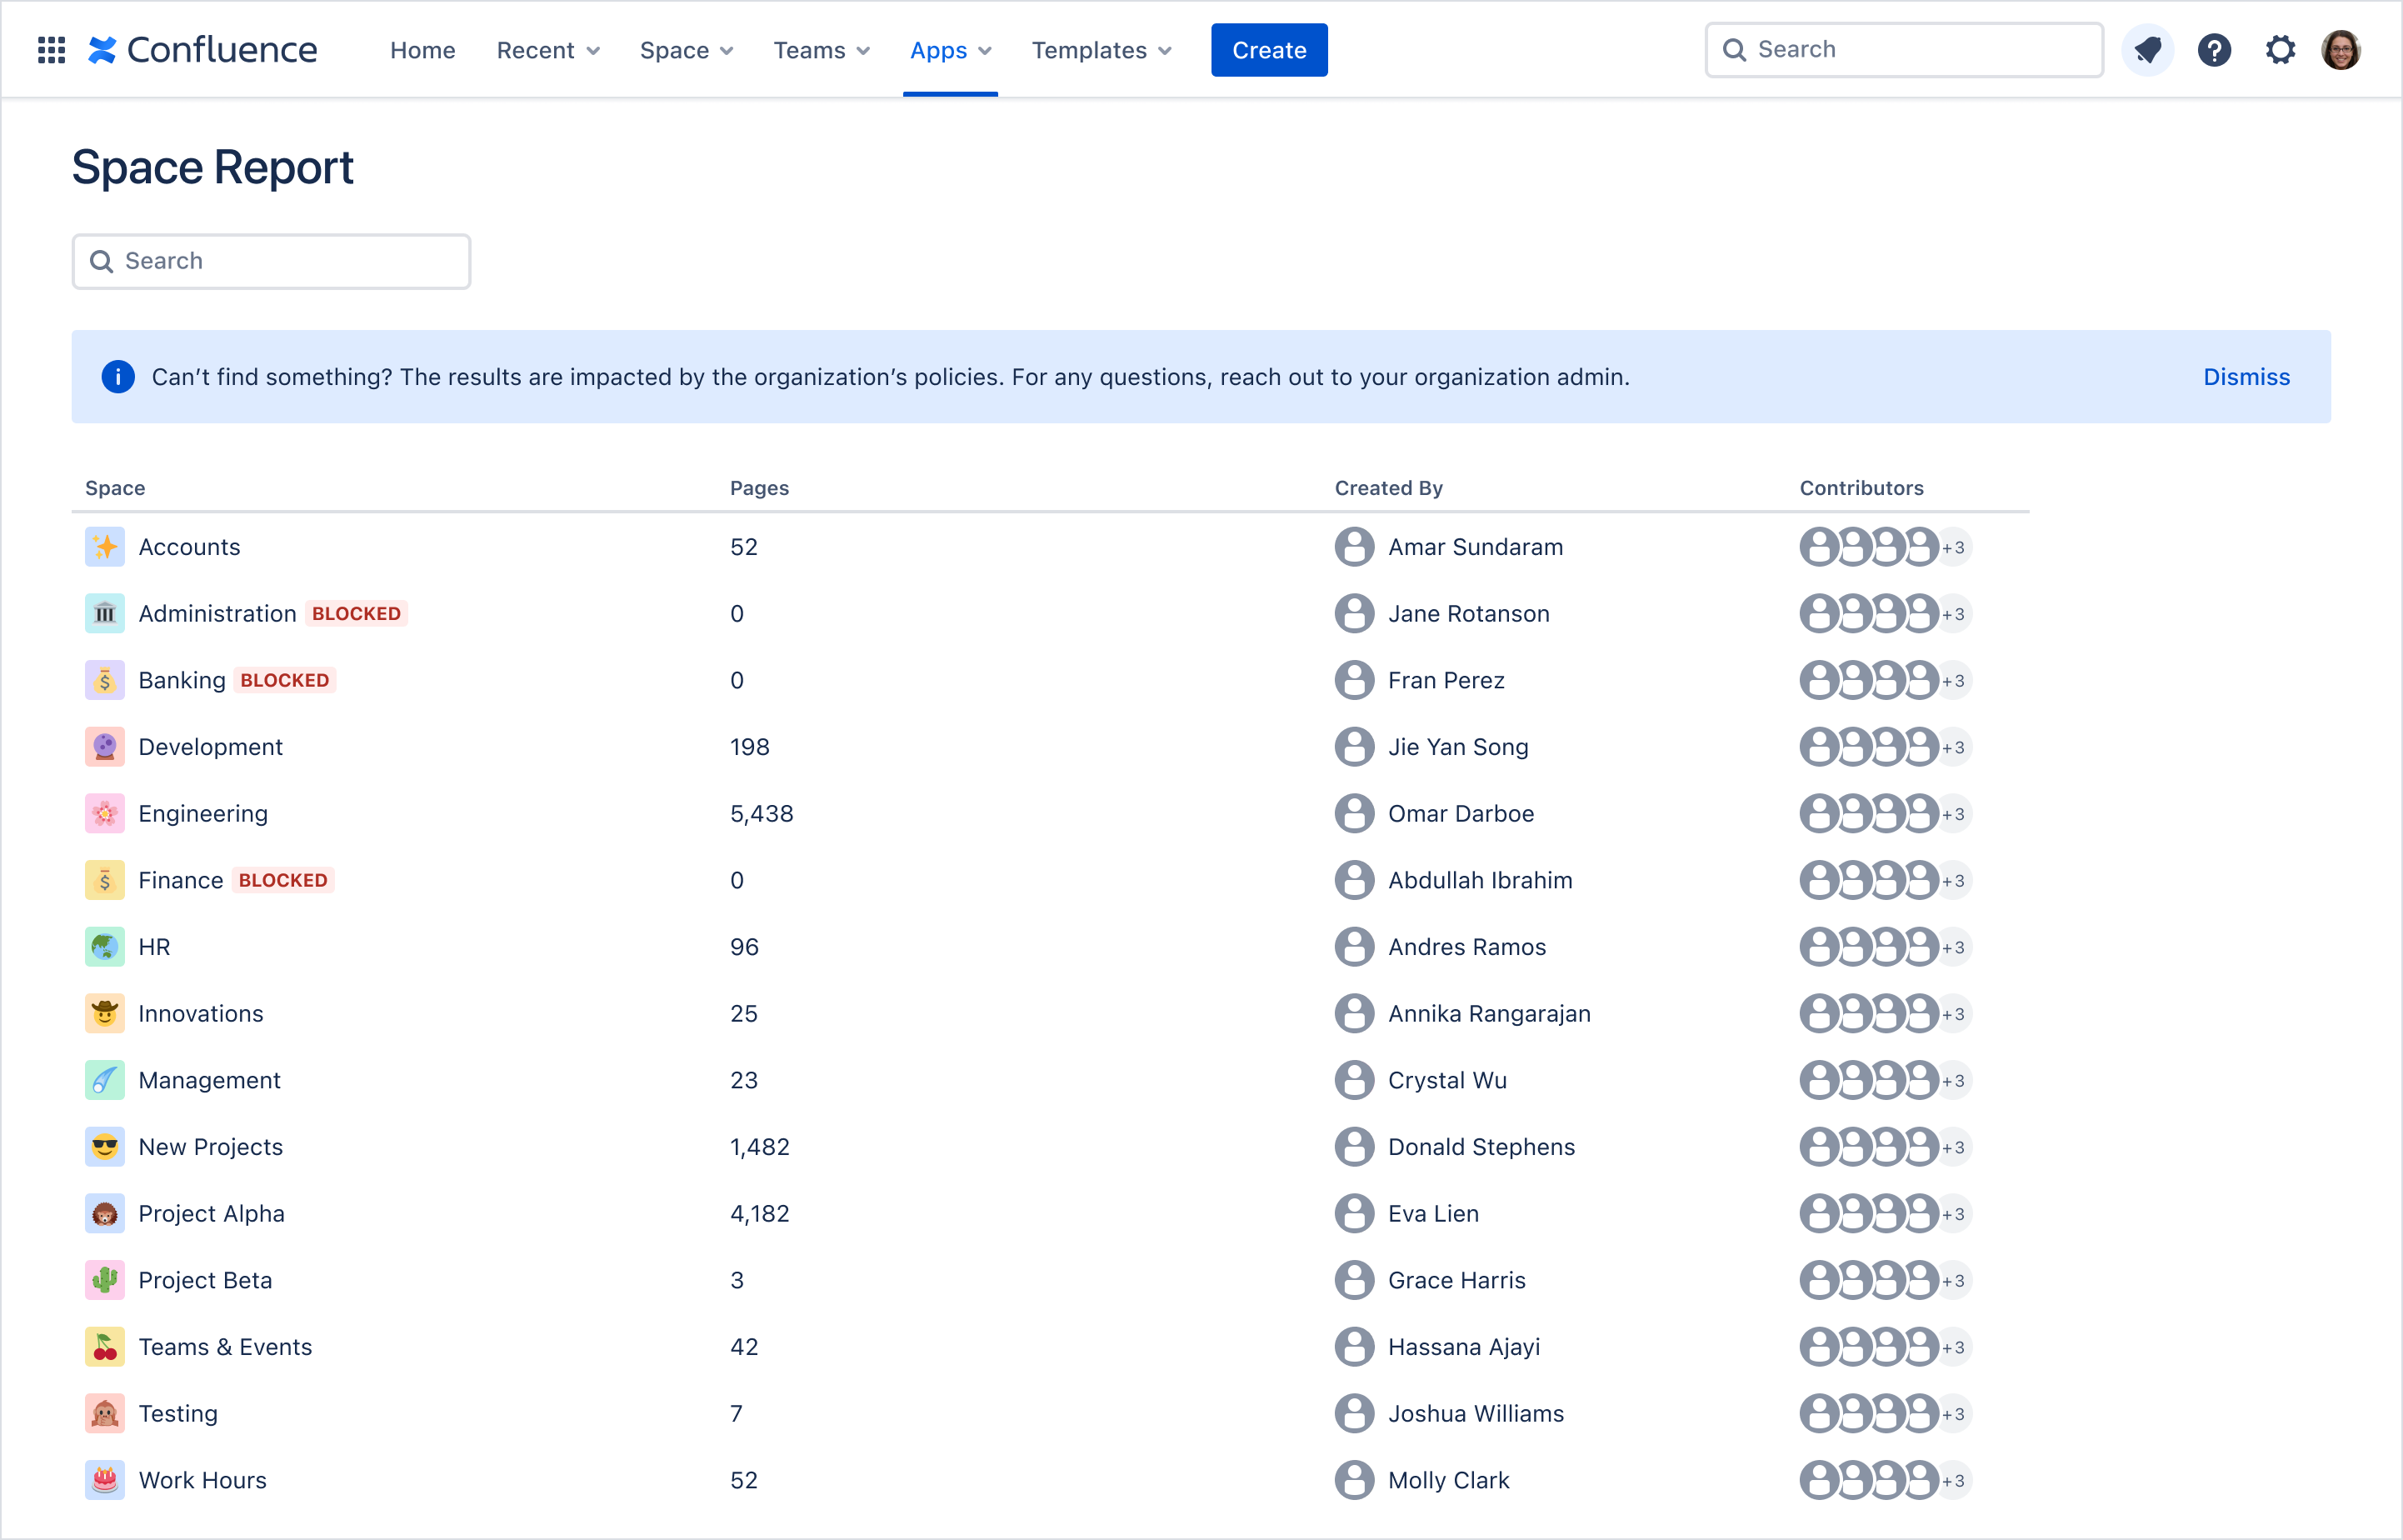Open the notifications icon
Image resolution: width=2403 pixels, height=1540 pixels.
2147,50
